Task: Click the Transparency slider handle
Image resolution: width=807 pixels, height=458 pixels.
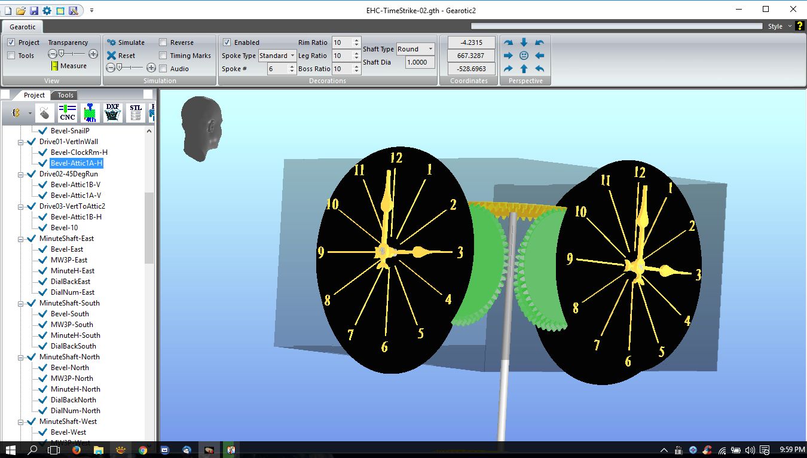Action: [x=61, y=54]
